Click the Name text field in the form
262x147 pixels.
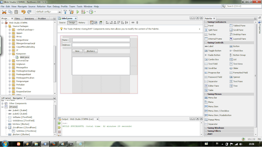coord(101,40)
